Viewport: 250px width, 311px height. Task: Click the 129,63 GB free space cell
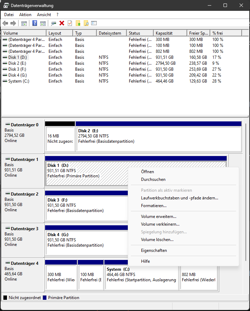(x=198, y=81)
